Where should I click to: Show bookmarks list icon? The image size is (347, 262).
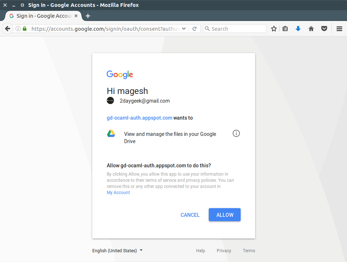285,29
